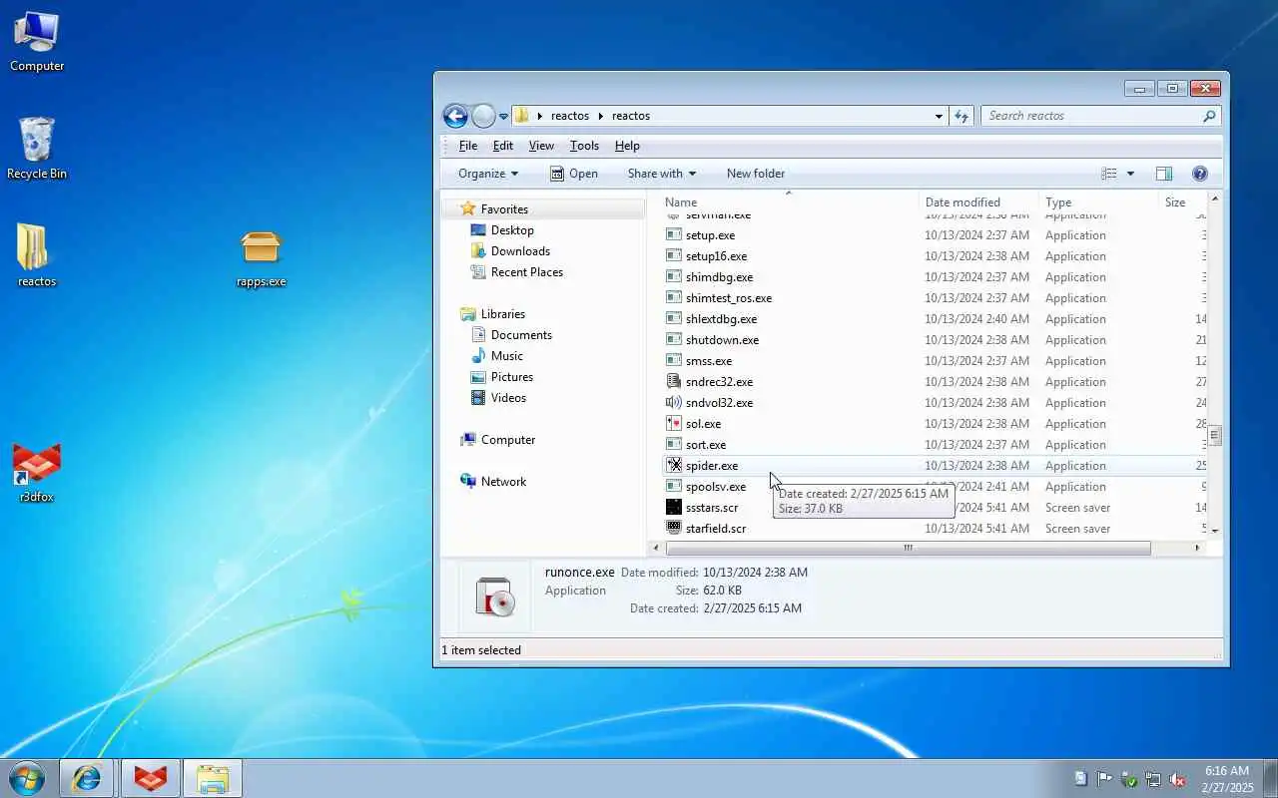Open the Documents library
The image size is (1278, 798).
tap(521, 335)
